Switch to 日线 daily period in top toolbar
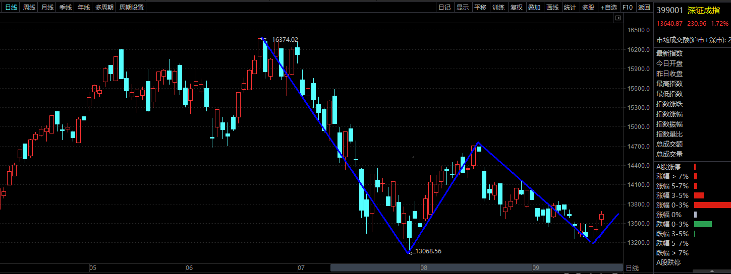Viewport: 731px width, 274px height. (11, 8)
